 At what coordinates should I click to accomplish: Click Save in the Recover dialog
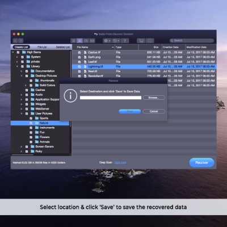coord(130,111)
